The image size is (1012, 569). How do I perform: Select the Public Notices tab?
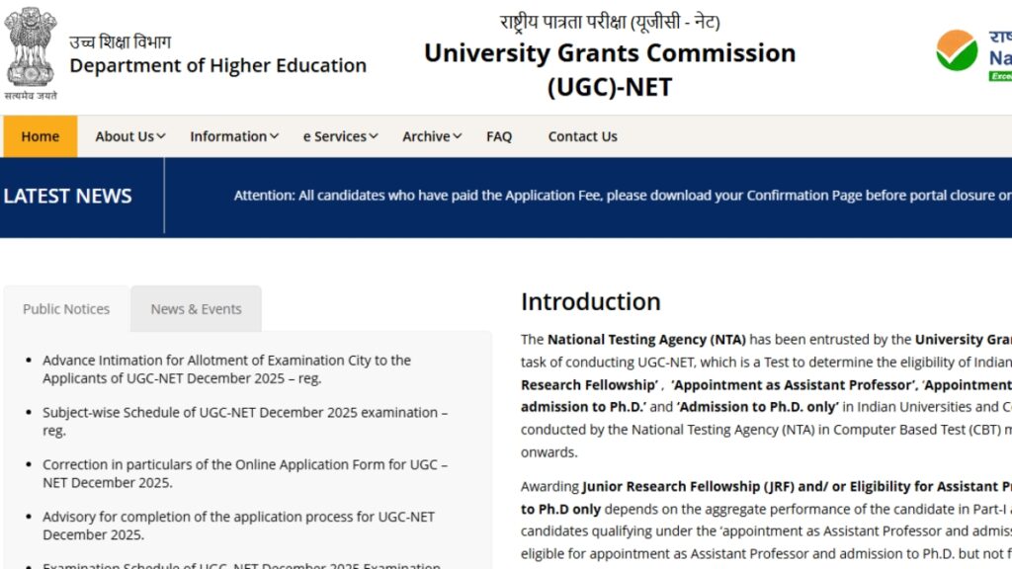tap(66, 309)
